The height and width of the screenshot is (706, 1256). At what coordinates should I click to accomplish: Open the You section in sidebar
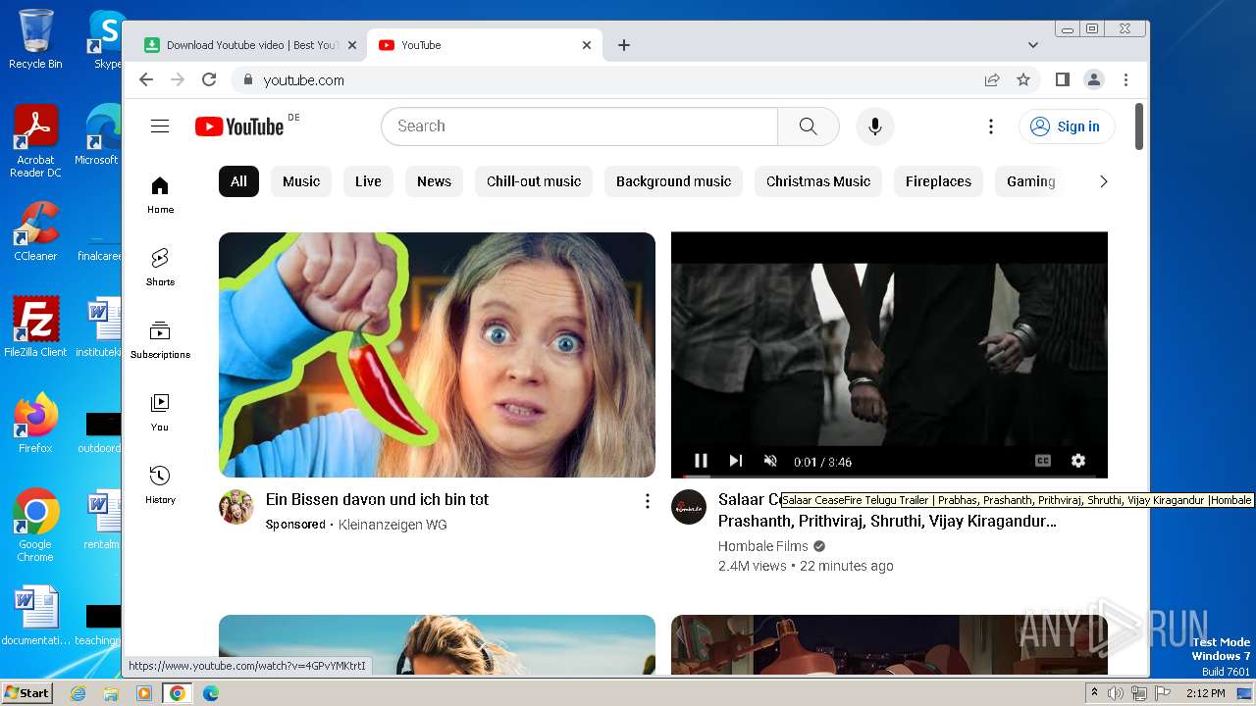160,413
